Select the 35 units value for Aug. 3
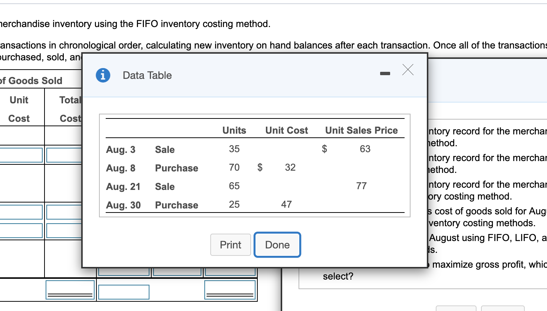 (234, 149)
